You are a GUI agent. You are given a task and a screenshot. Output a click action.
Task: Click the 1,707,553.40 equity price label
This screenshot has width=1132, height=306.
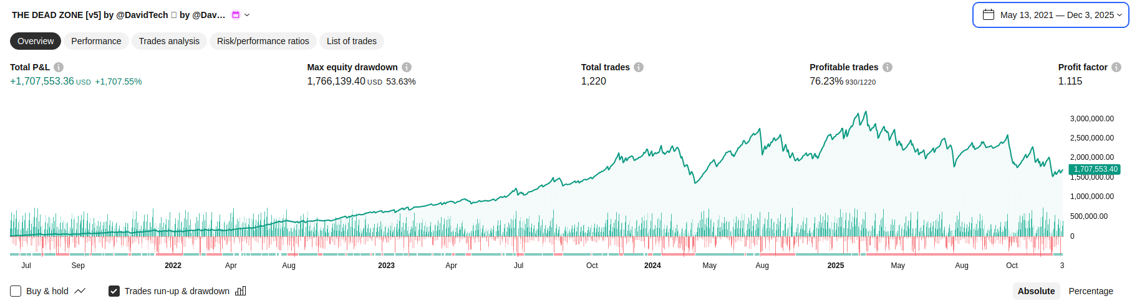[1095, 169]
